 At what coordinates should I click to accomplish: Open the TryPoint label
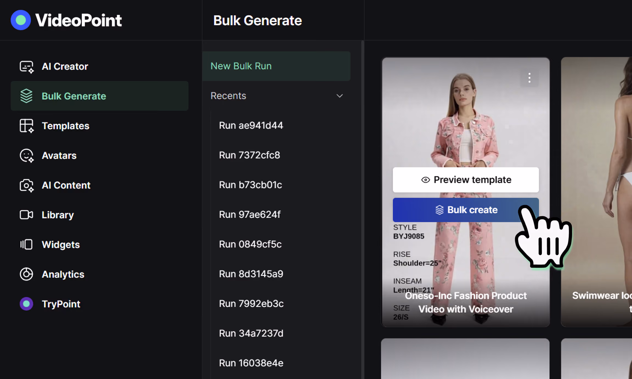(61, 304)
